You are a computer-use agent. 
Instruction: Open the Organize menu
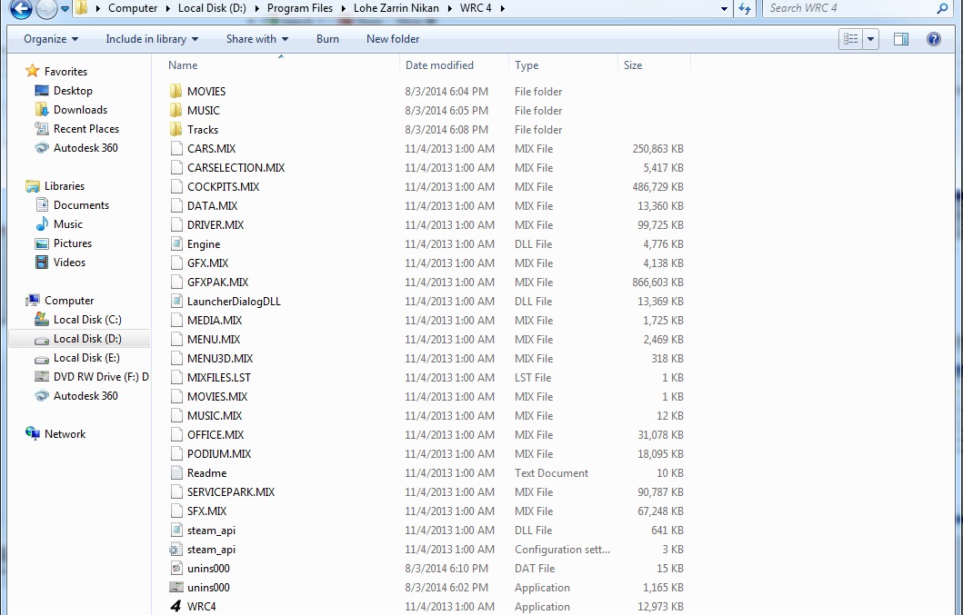coord(51,39)
